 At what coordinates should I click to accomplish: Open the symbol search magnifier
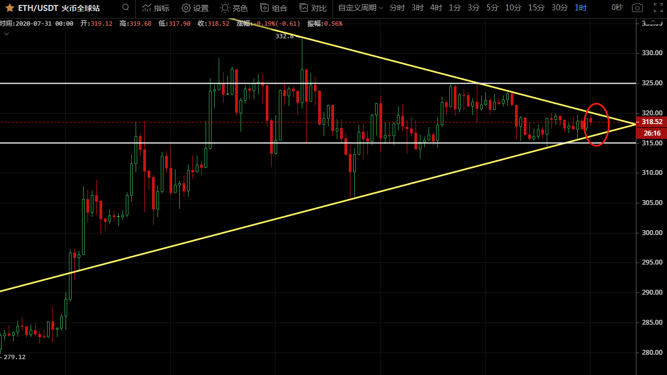click(126, 8)
